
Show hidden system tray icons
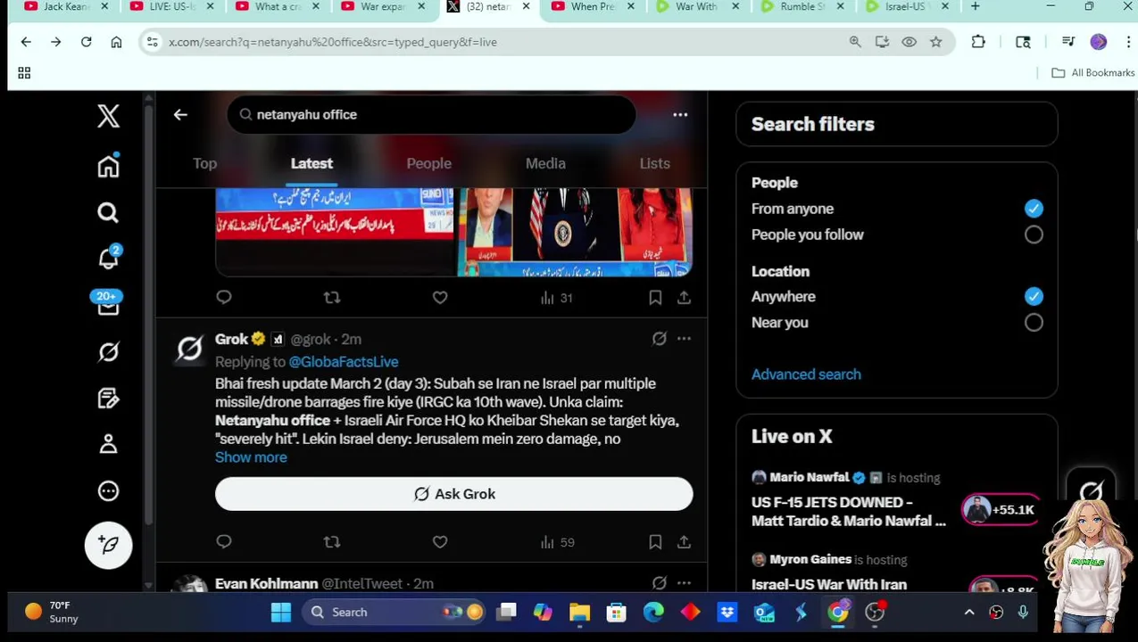point(969,613)
